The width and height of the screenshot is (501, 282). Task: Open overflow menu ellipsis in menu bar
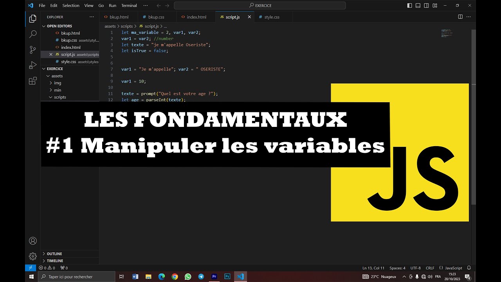pos(146,5)
